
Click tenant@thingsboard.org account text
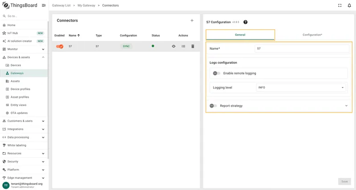pos(27,184)
